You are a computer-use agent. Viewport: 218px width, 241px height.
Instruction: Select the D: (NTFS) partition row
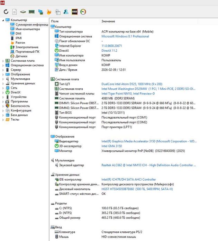pos(97,213)
